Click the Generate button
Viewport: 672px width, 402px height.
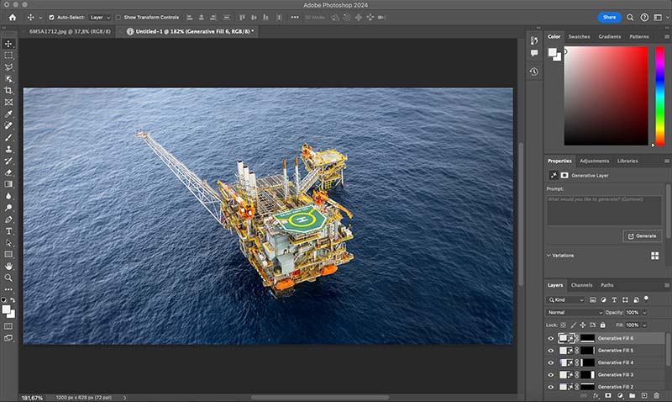pyautogui.click(x=642, y=235)
